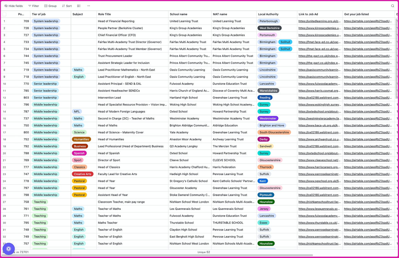The image size is (399, 258).
Task: Select the 'Hartland High School' cell
Action: point(190,98)
